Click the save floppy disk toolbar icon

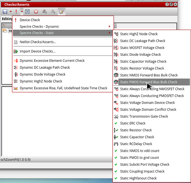(5, 11)
